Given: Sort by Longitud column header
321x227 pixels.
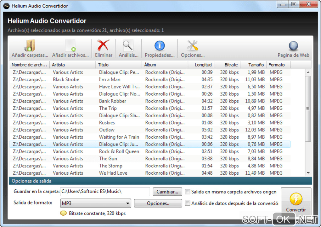Looking at the screenshot, I should 201,65.
